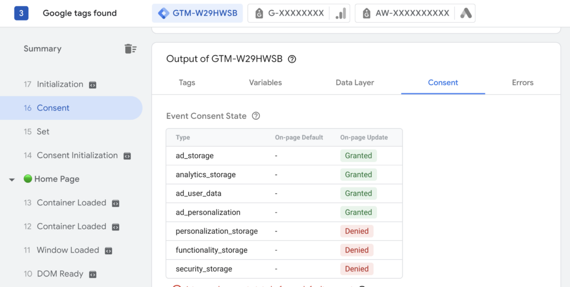
Task: Select the 15 Set event
Action: (43, 132)
